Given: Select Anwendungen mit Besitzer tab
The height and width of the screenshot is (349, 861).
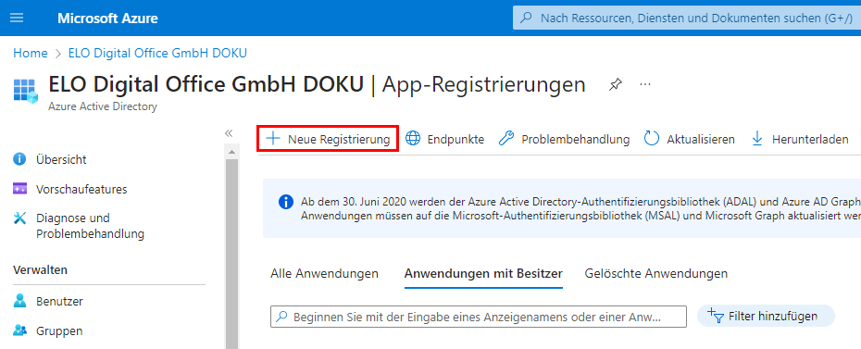Looking at the screenshot, I should coord(484,273).
